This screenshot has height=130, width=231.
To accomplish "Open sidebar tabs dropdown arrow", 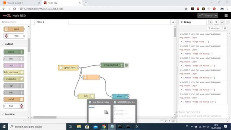I will pos(228,22).
